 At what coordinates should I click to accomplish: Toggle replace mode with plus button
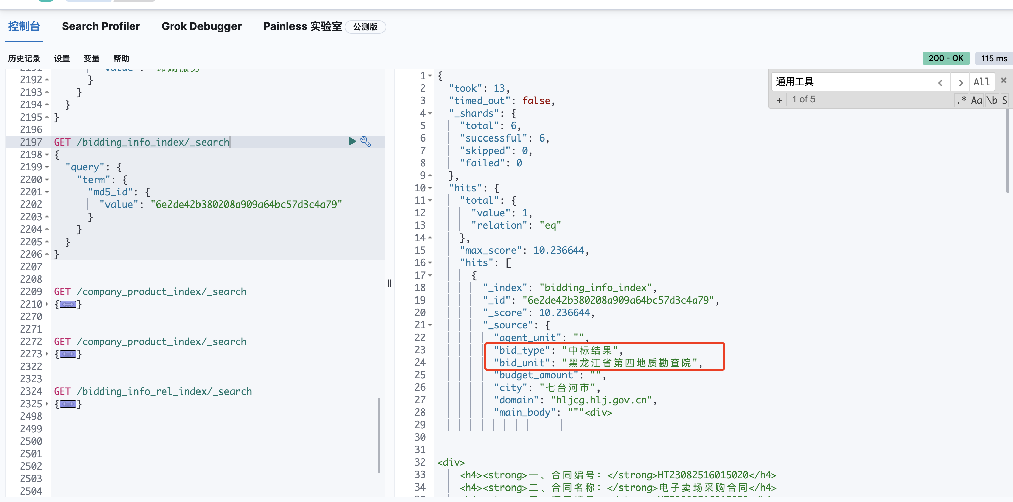pos(779,100)
